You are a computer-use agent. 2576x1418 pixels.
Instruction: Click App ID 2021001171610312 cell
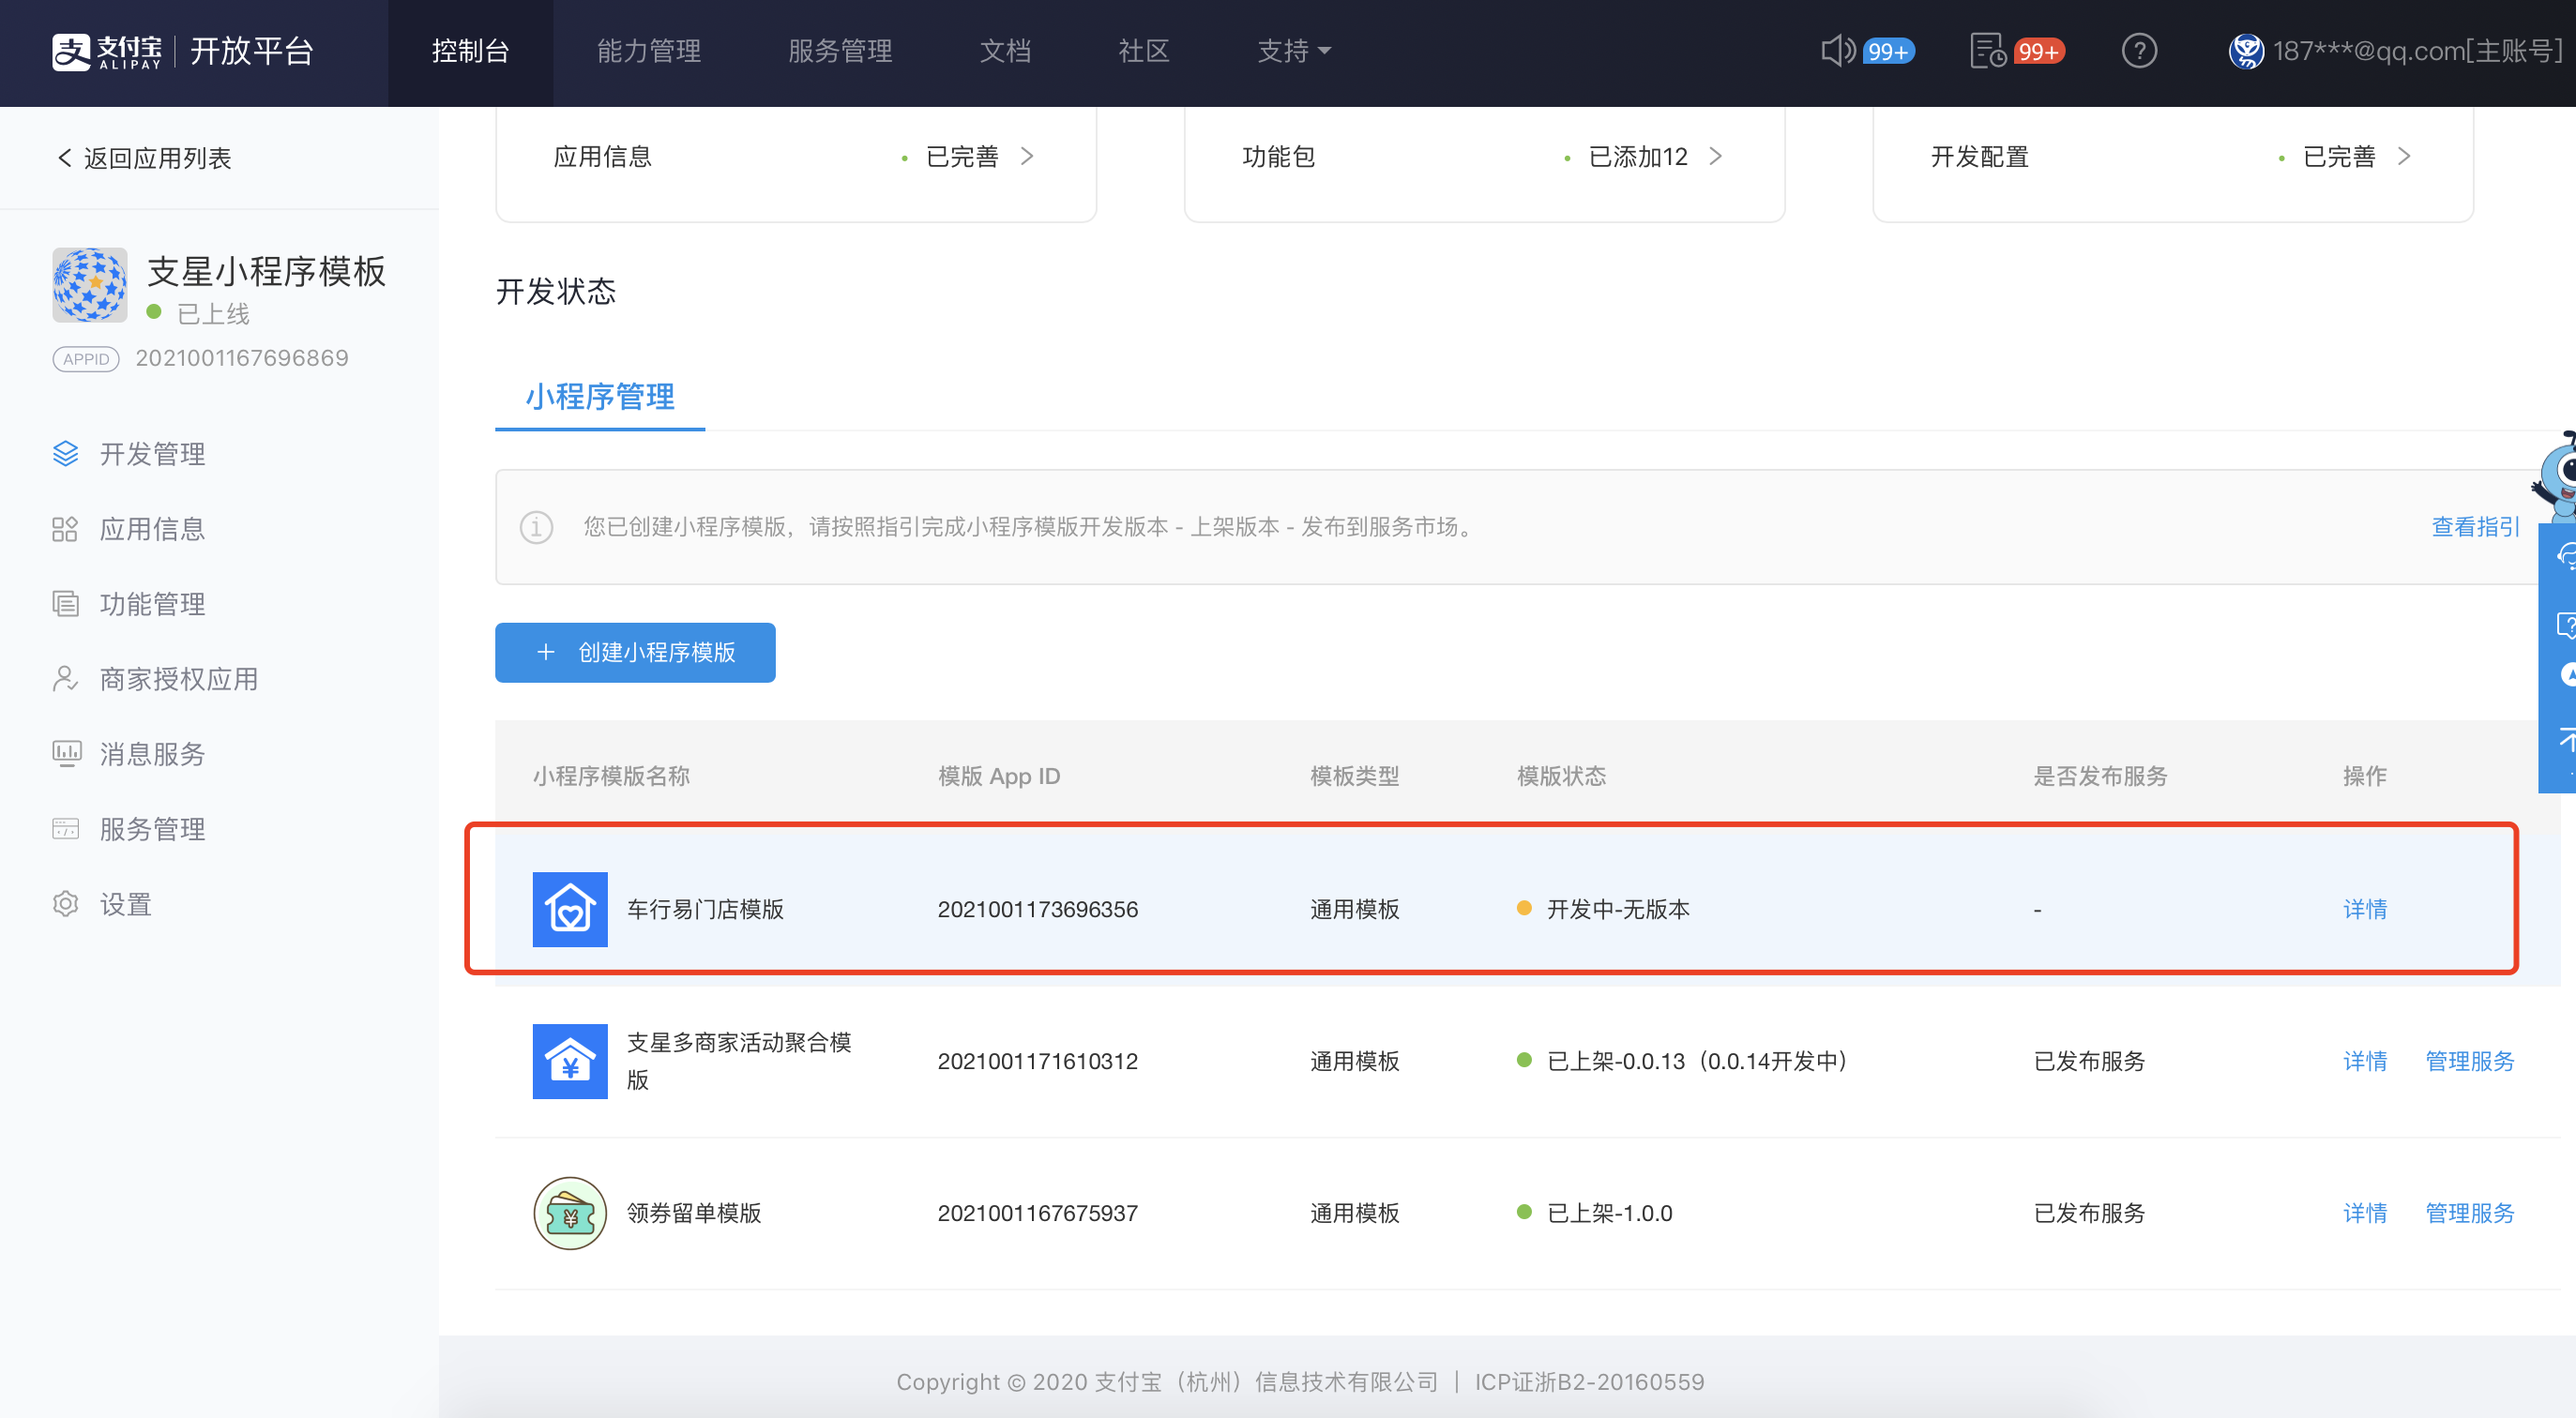[x=1038, y=1061]
